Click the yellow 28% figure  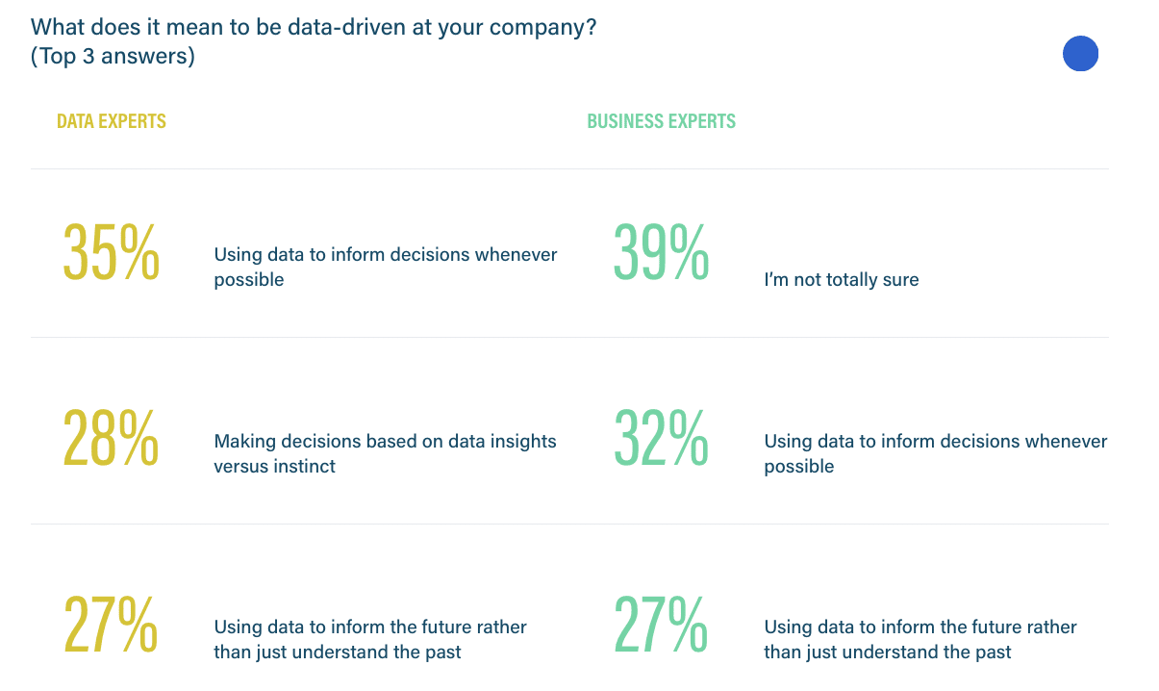pyautogui.click(x=111, y=438)
